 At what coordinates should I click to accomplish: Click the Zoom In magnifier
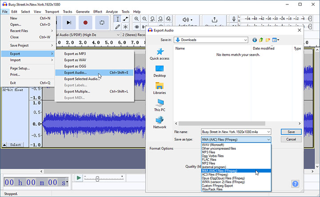click(136, 19)
